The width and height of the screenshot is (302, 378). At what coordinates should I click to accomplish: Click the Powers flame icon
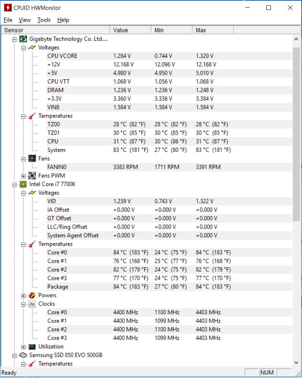coord(32,295)
